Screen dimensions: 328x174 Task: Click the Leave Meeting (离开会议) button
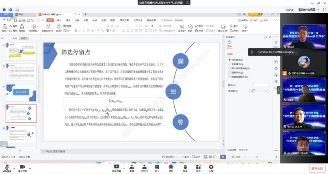point(317,169)
